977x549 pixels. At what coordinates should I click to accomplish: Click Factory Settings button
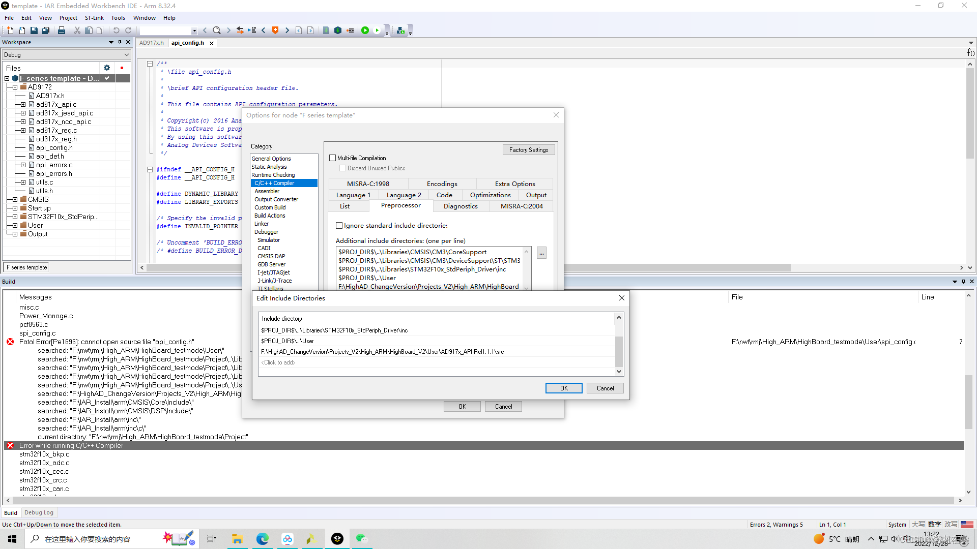pos(528,149)
